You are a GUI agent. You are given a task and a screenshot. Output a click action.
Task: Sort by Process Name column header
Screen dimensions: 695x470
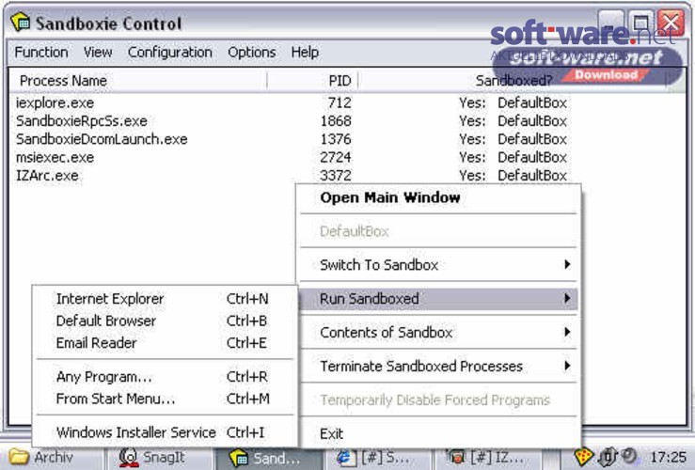point(138,81)
